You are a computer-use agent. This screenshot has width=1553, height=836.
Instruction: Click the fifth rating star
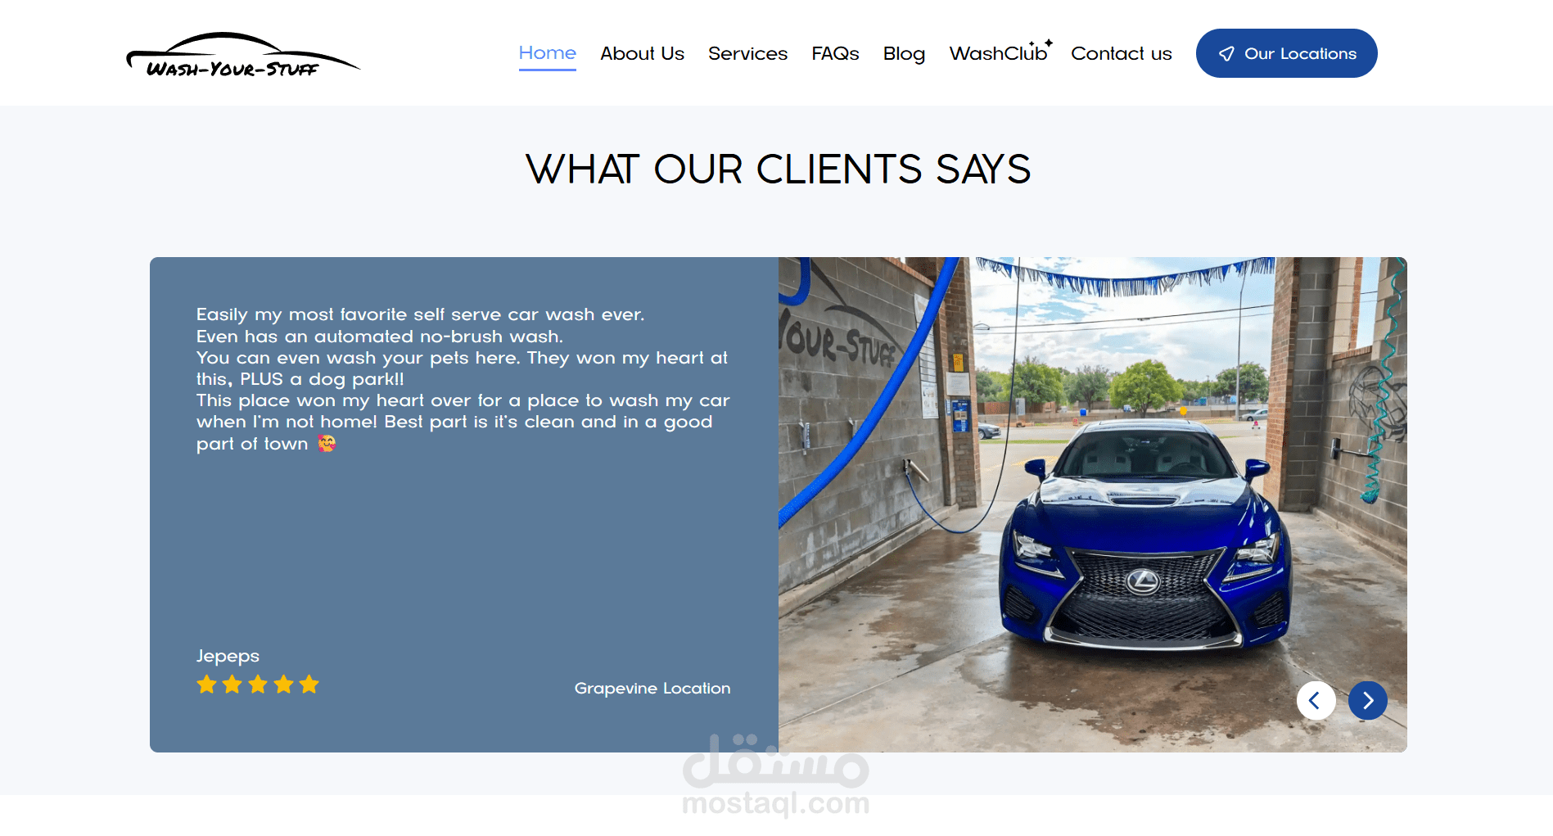pyautogui.click(x=309, y=685)
